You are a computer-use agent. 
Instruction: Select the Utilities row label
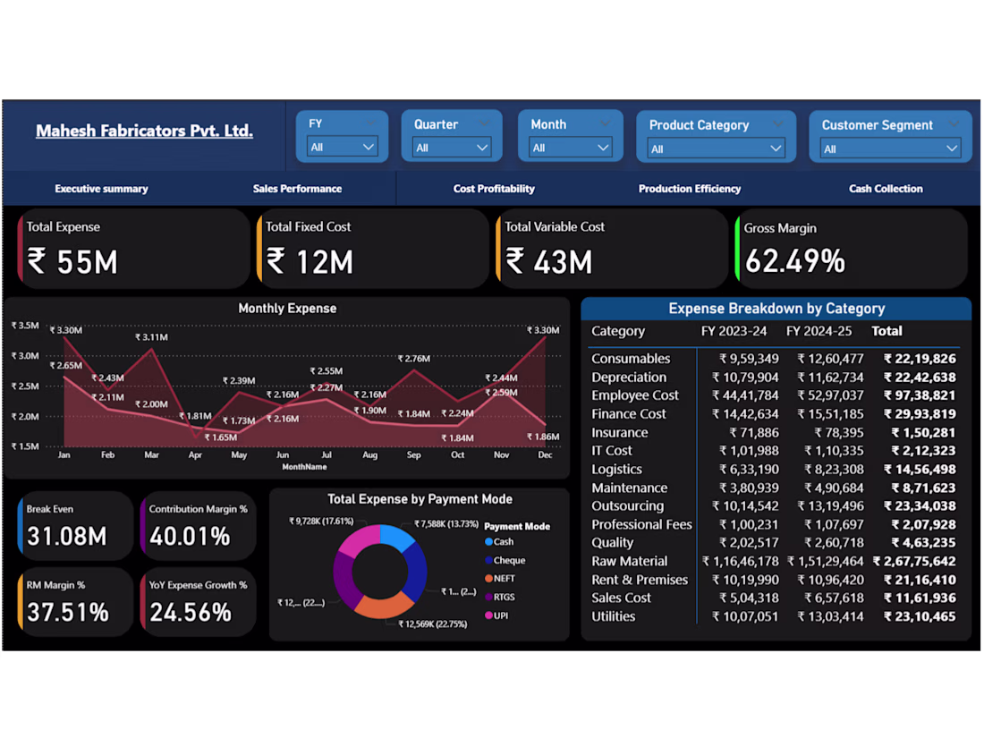613,616
